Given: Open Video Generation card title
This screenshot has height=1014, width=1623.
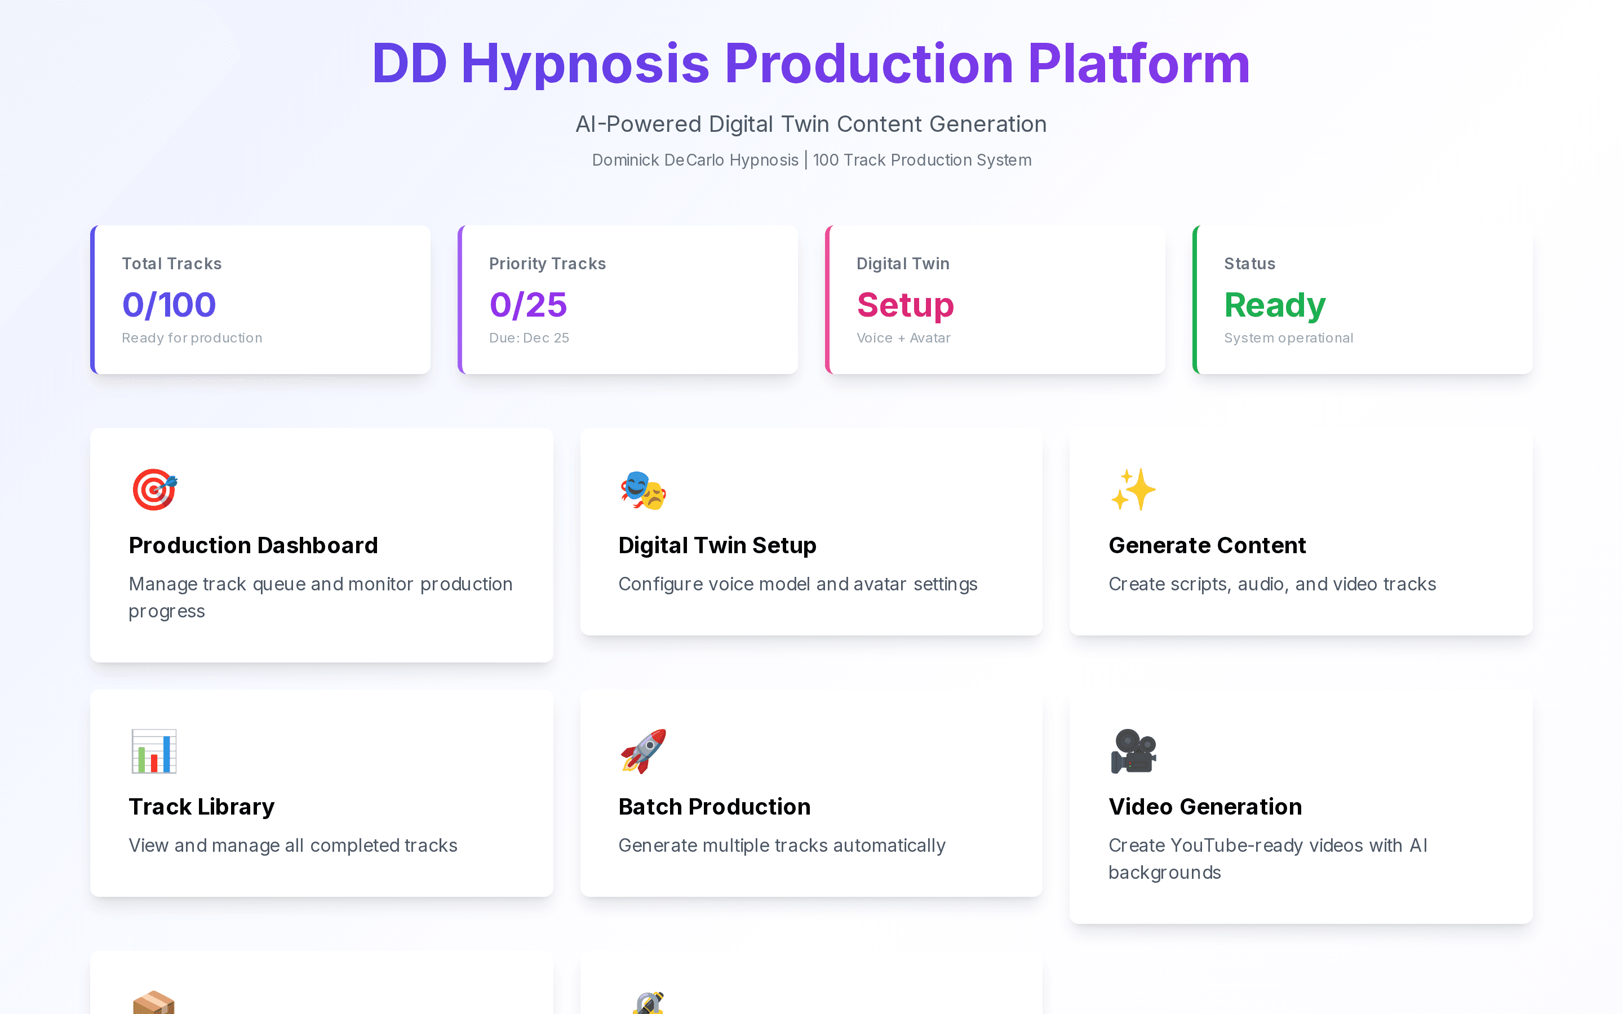Looking at the screenshot, I should (x=1205, y=807).
